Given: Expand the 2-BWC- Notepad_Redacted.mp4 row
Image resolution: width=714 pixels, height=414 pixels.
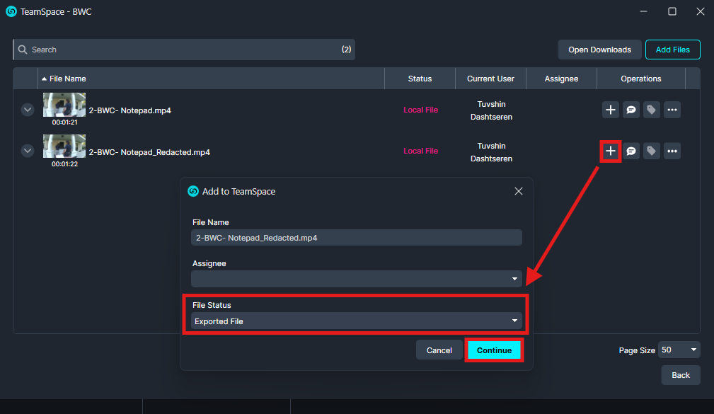Looking at the screenshot, I should tap(28, 151).
